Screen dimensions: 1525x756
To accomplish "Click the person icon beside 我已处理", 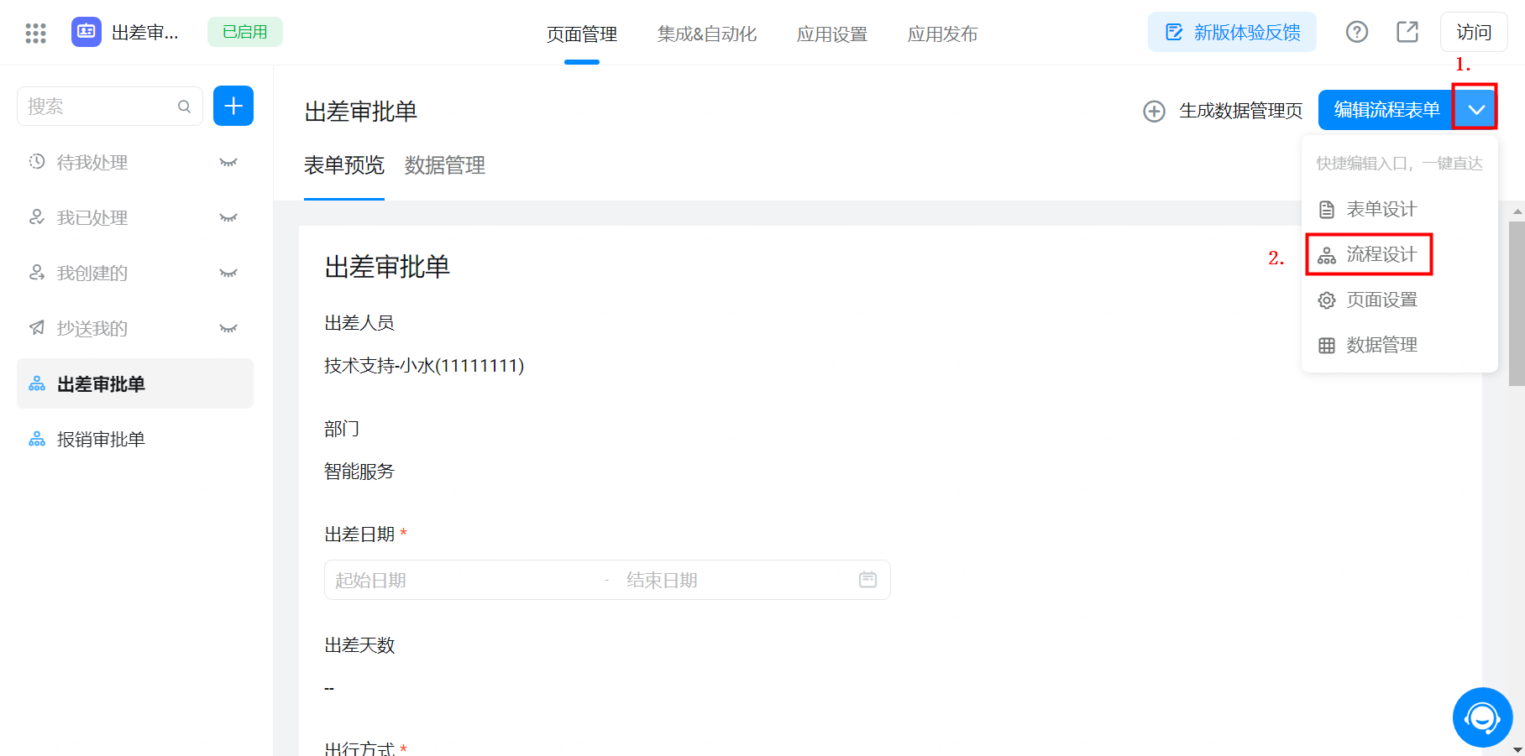I will (x=37, y=216).
